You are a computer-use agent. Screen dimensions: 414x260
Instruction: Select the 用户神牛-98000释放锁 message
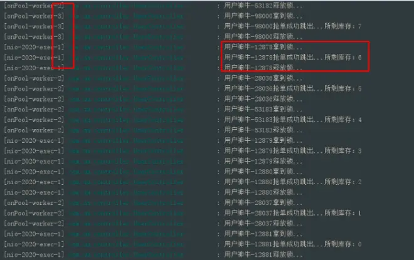pos(263,37)
